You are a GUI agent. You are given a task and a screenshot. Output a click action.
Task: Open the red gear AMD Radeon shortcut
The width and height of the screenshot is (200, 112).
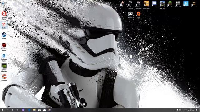4,47
